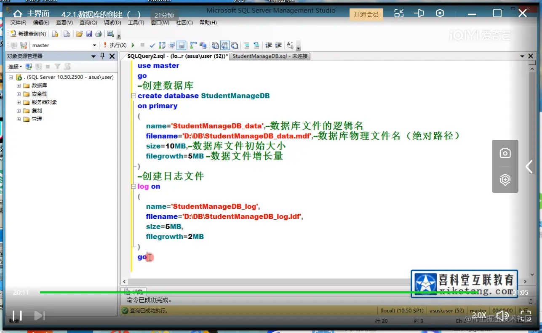
Task: Open the 查询(Q) menu
Action: coord(88,22)
